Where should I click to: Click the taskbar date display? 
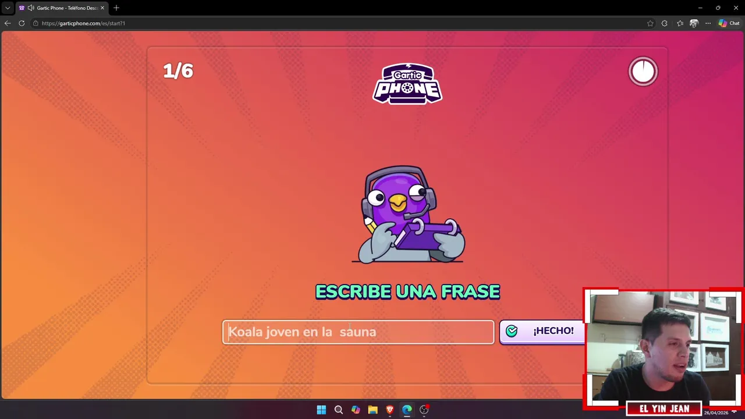point(716,413)
